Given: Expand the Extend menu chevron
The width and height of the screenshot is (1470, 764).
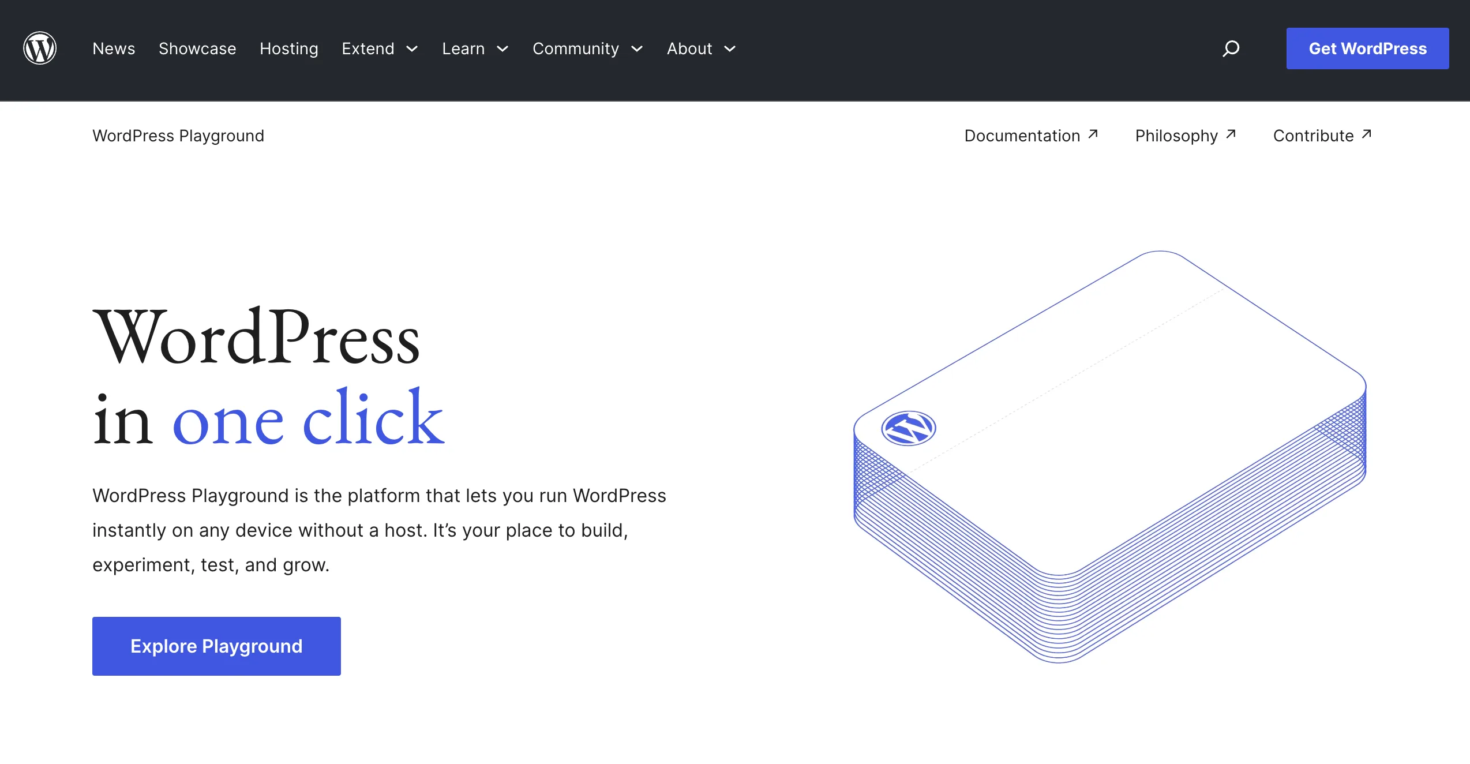Looking at the screenshot, I should point(412,49).
